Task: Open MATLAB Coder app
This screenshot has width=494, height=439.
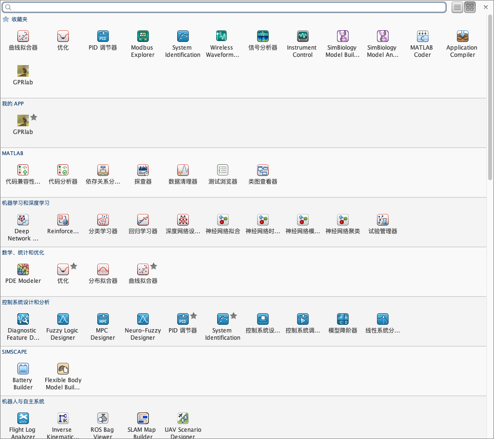Action: 422,44
